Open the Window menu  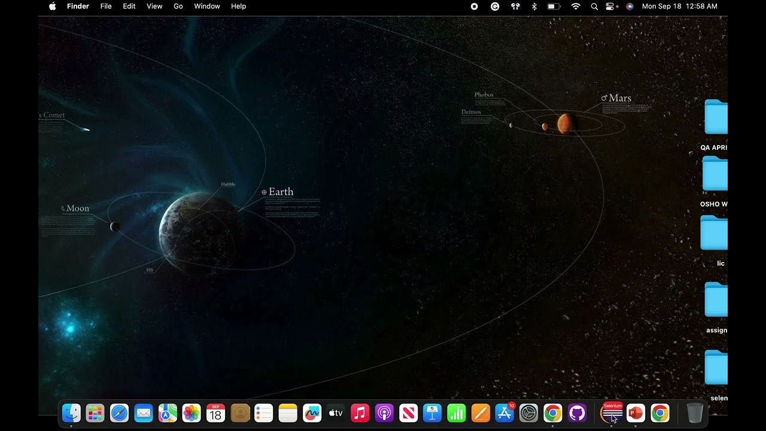[207, 6]
